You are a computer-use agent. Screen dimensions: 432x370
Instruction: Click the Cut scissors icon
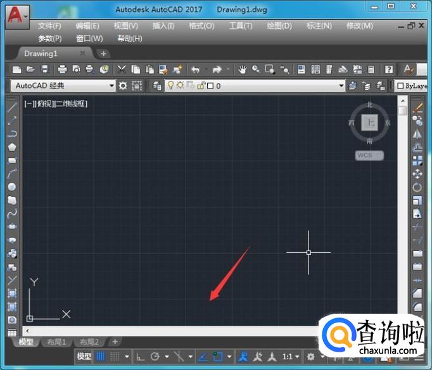click(121, 70)
